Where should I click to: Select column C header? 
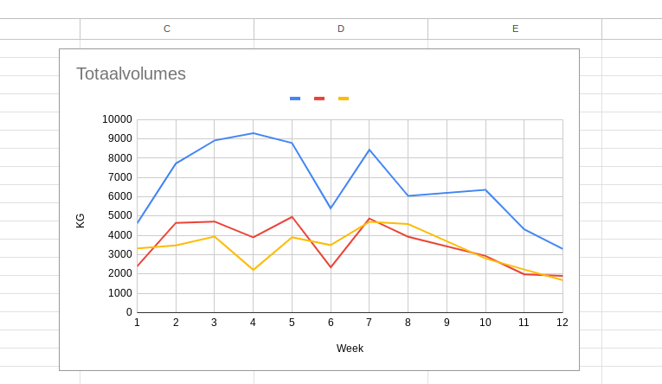click(x=167, y=29)
